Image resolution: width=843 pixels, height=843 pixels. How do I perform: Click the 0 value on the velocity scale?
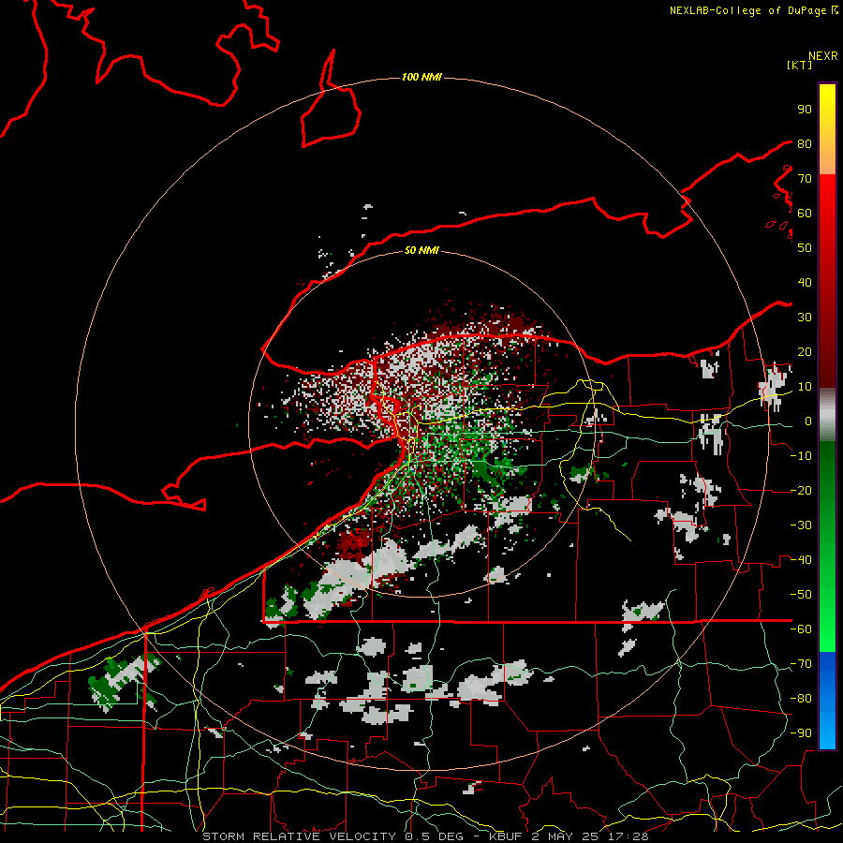click(x=808, y=421)
